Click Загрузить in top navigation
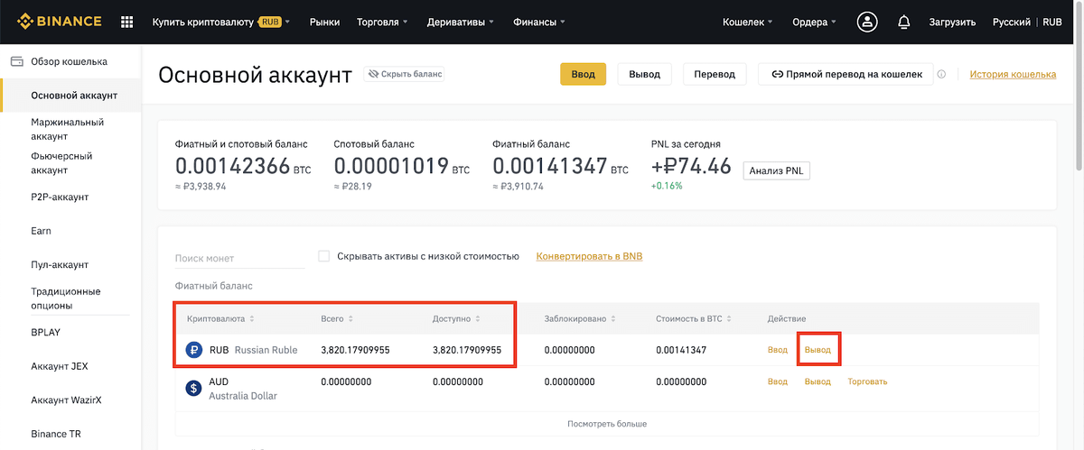 [x=952, y=22]
